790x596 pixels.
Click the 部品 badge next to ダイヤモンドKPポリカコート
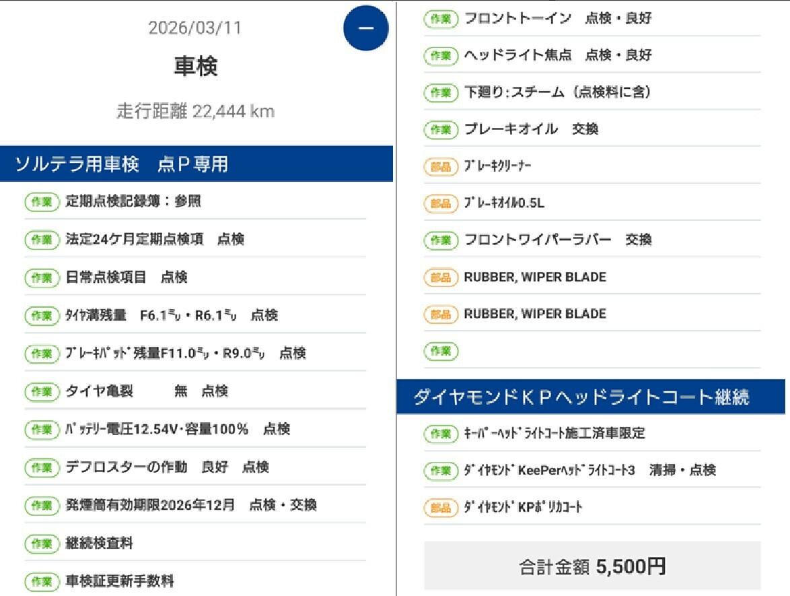pyautogui.click(x=441, y=507)
